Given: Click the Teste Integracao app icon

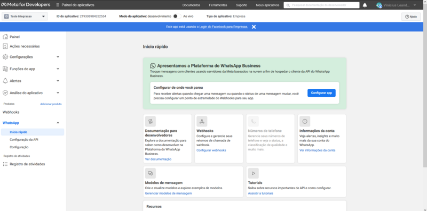Looking at the screenshot, I should click(x=6, y=16).
